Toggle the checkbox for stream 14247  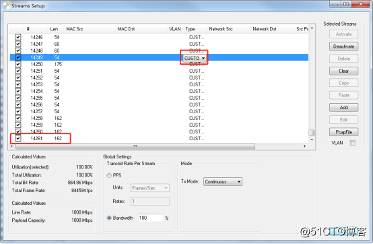coord(18,44)
